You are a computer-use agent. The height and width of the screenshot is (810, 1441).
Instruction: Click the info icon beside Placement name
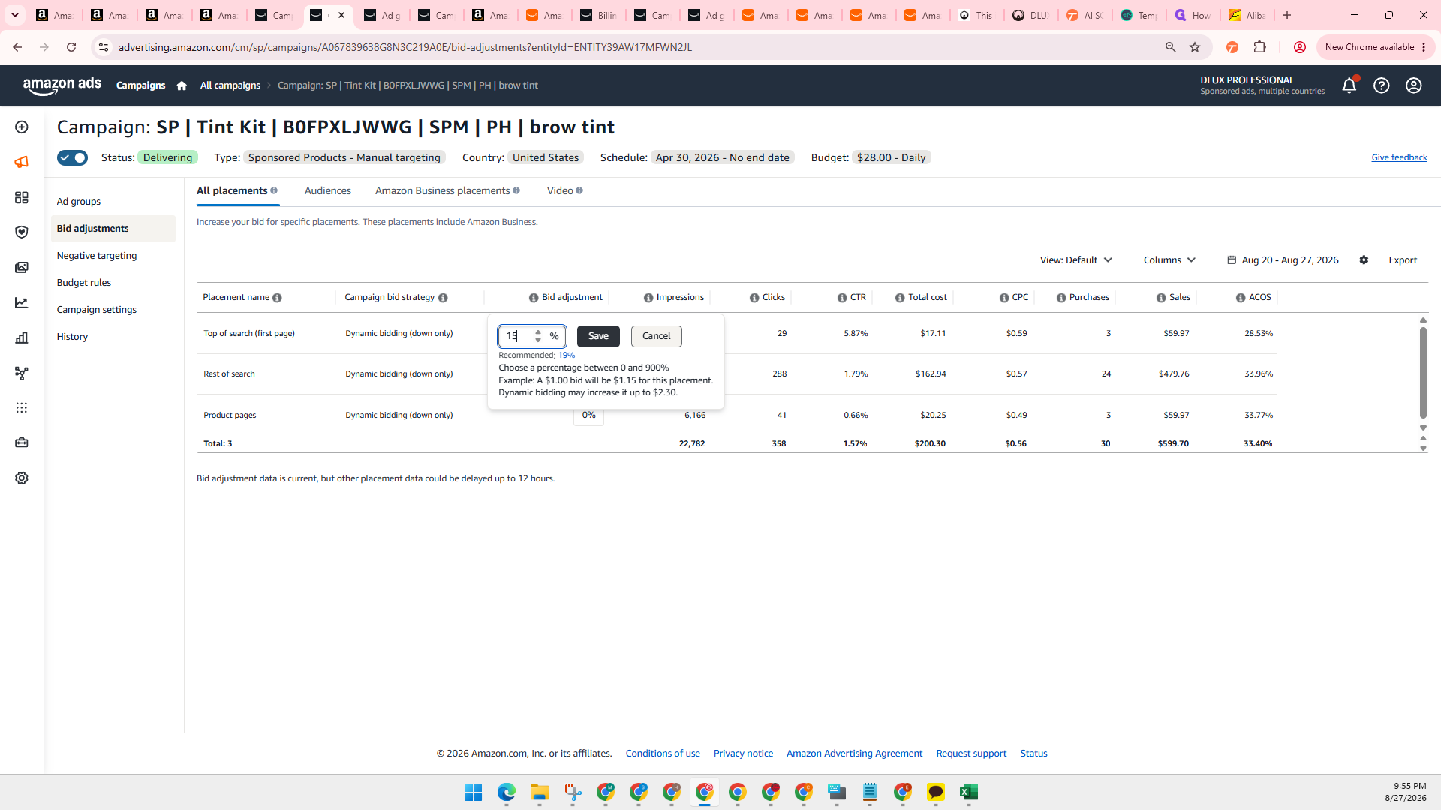tap(277, 298)
